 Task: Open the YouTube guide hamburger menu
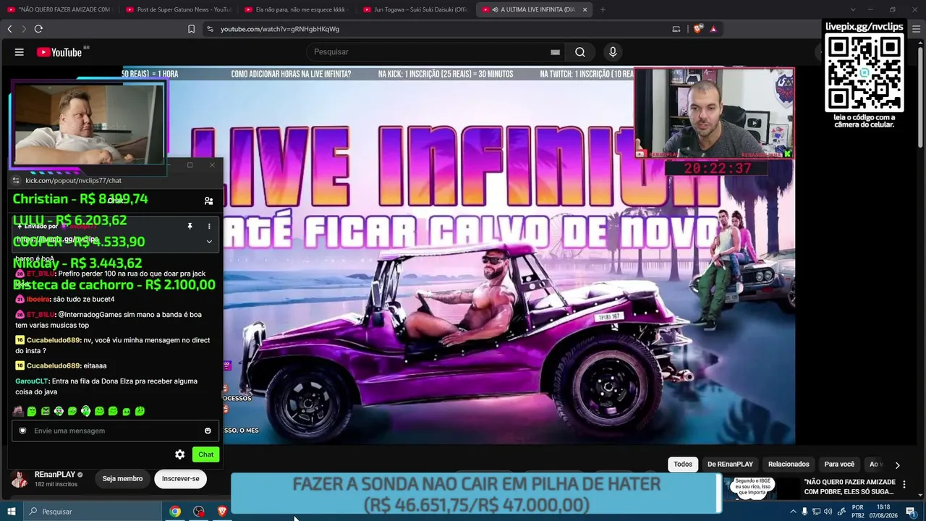coord(20,52)
